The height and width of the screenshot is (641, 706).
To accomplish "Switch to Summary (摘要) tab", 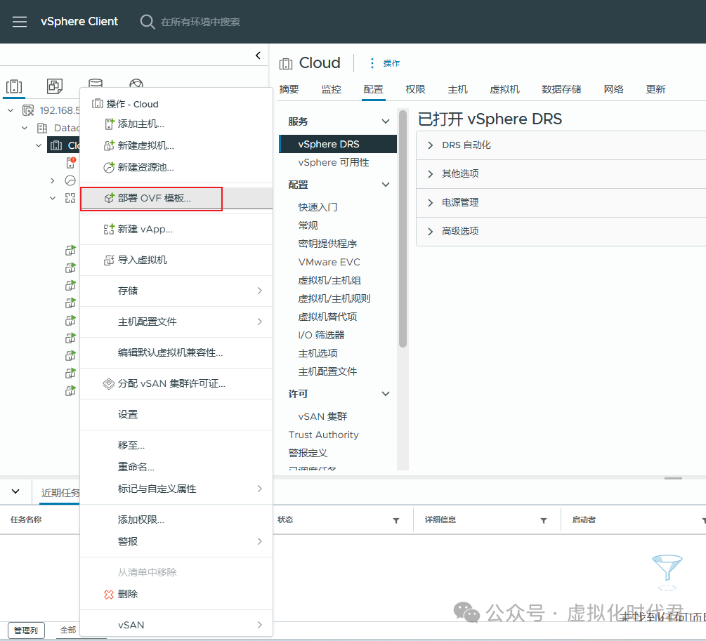I will 289,89.
